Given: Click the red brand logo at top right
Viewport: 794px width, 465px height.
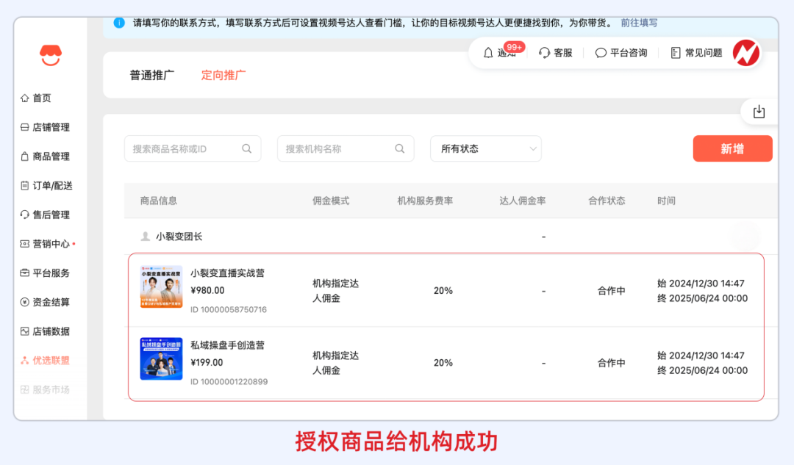Looking at the screenshot, I should (747, 52).
